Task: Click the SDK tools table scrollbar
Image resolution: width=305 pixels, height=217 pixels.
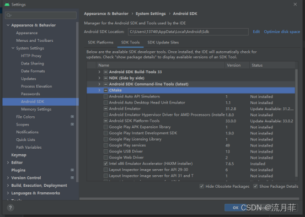Action: 296,123
